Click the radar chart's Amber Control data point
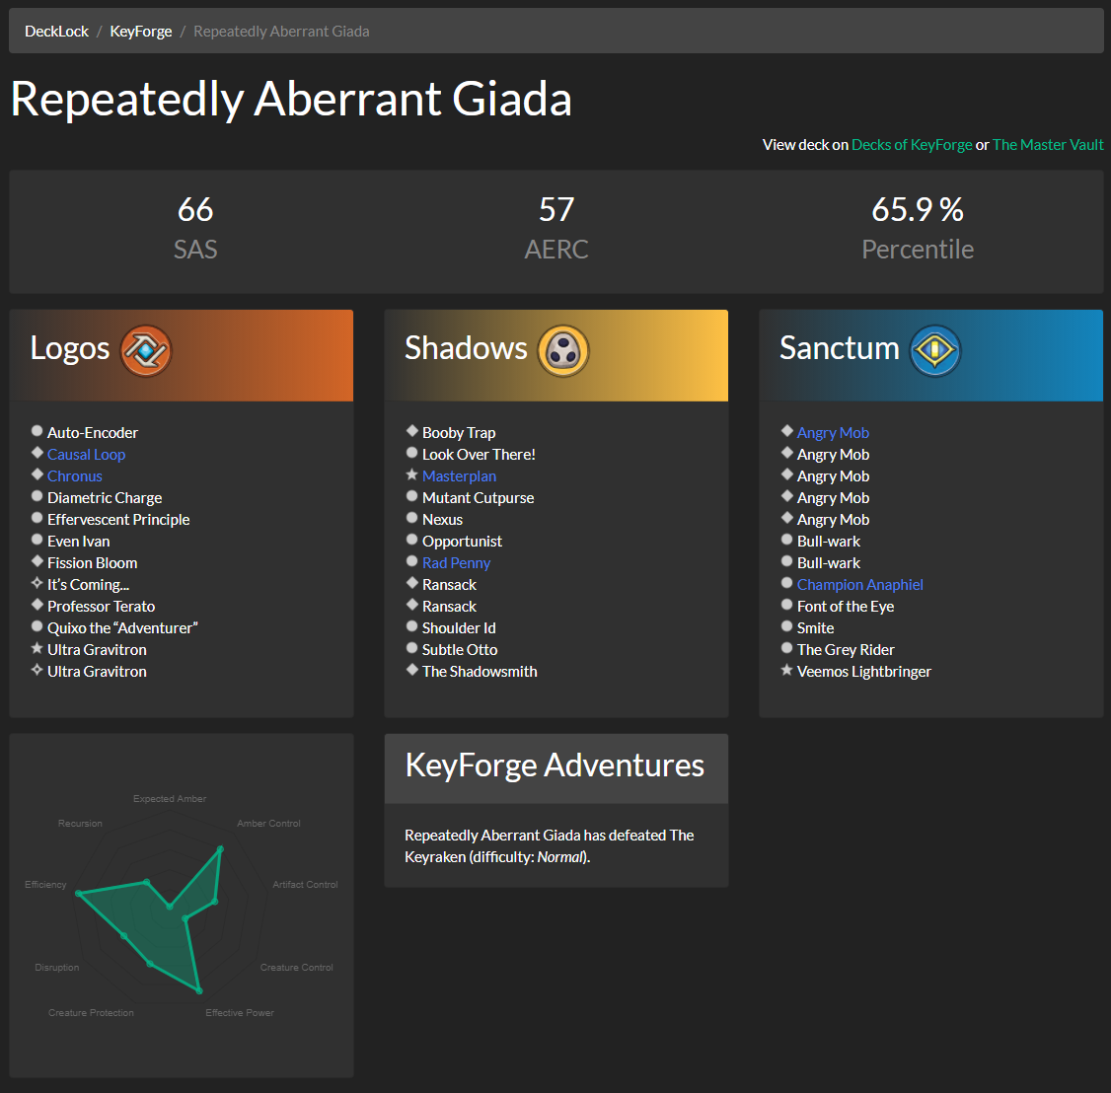Viewport: 1111px width, 1093px height. click(x=220, y=848)
